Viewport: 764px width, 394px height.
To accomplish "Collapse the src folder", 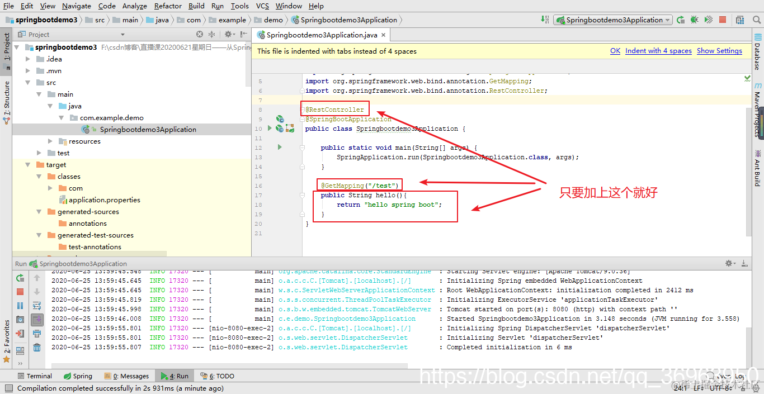I will click(x=28, y=83).
